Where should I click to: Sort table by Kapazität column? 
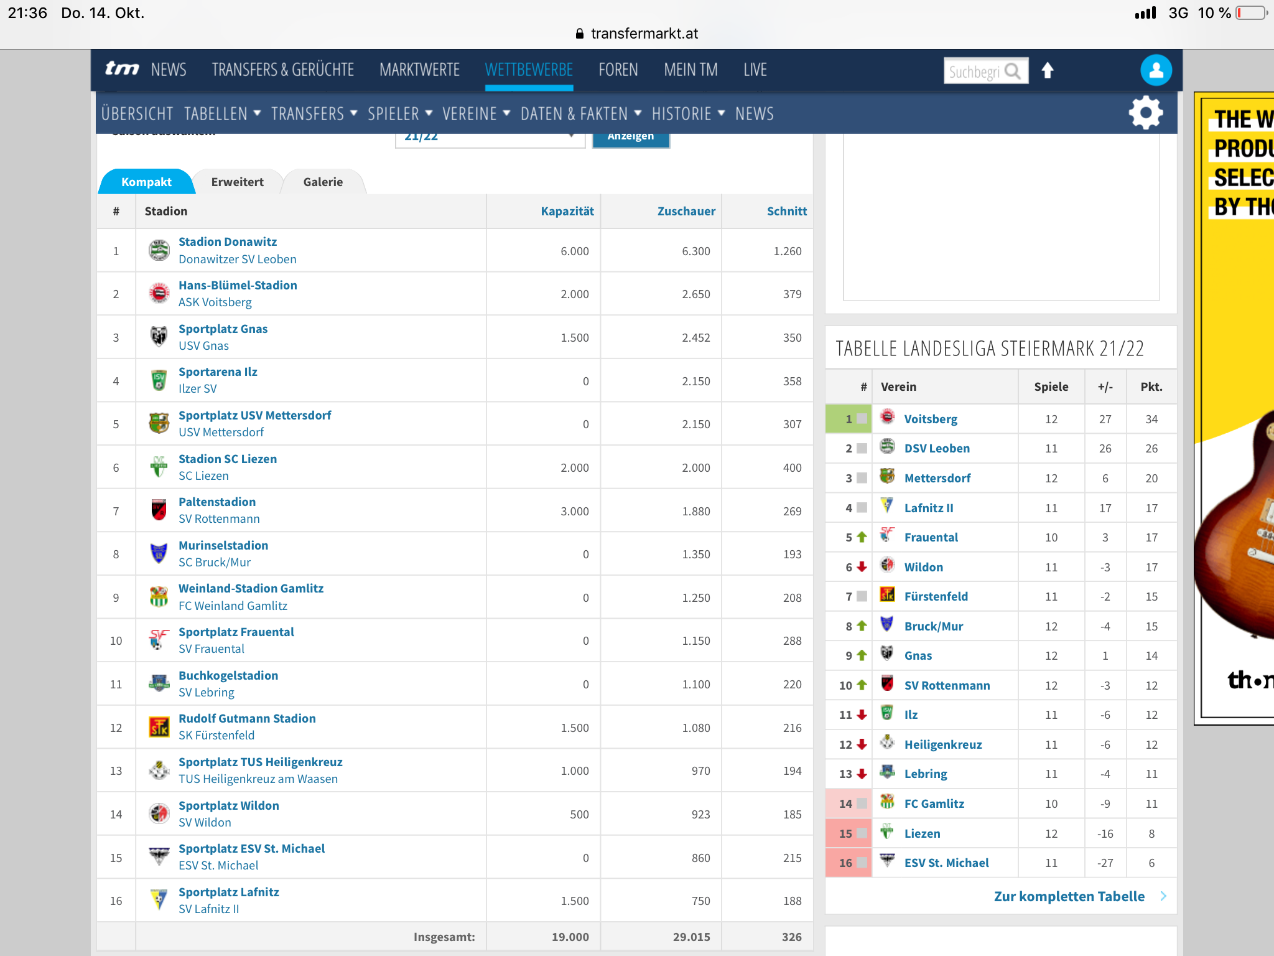567,211
